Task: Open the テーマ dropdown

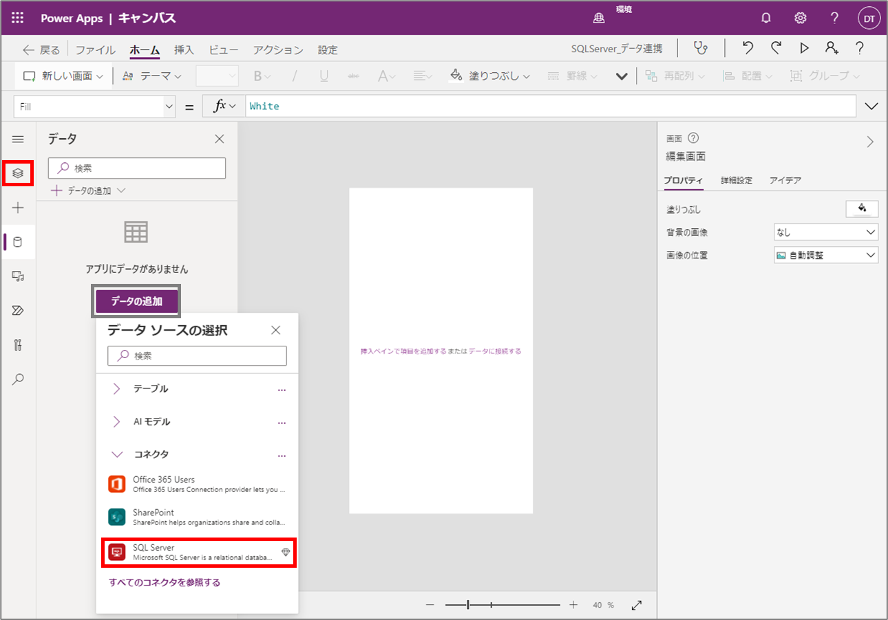Action: pos(151,76)
